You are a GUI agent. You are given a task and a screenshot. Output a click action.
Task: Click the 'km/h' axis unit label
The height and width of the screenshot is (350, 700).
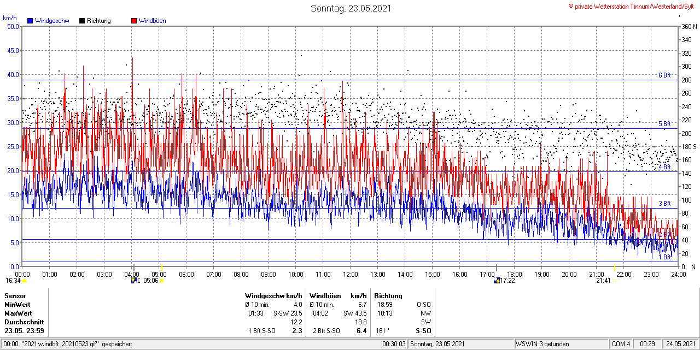[9, 17]
